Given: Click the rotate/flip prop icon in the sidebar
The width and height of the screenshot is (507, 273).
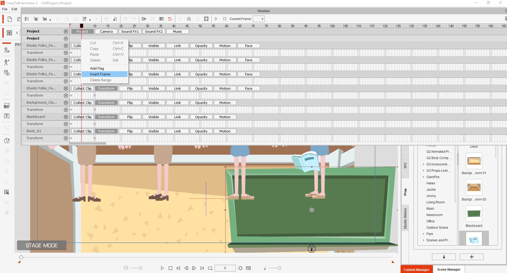Looking at the screenshot, I should click(x=7, y=141).
